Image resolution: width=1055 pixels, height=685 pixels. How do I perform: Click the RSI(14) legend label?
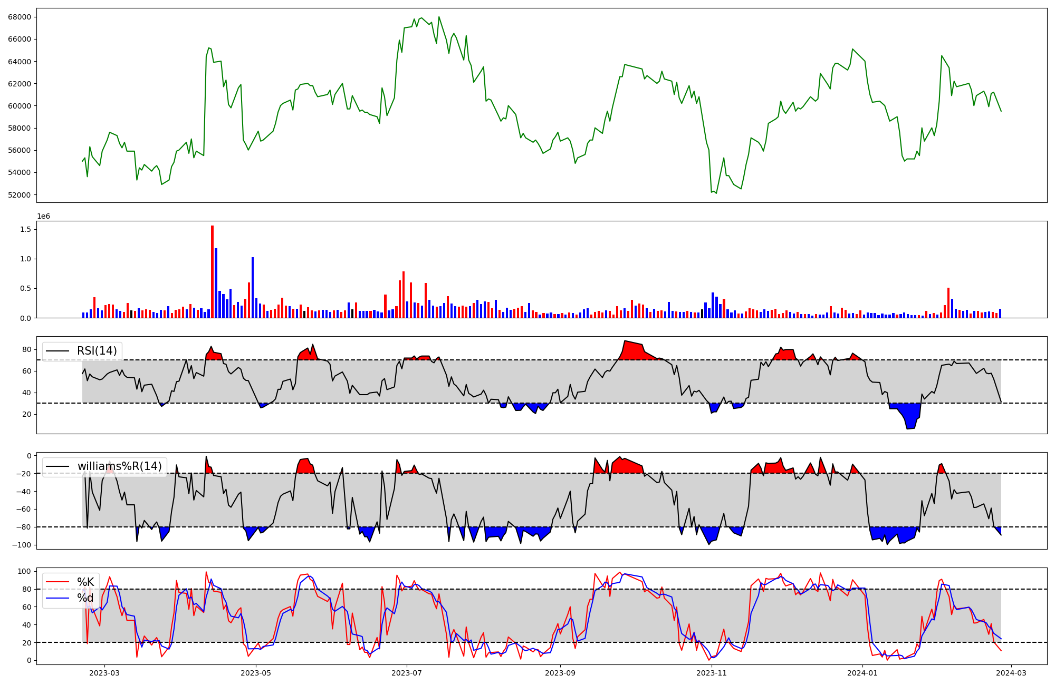pyautogui.click(x=97, y=351)
